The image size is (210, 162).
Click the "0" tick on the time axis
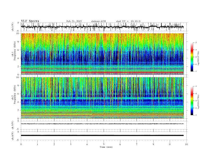(x=21, y=144)
